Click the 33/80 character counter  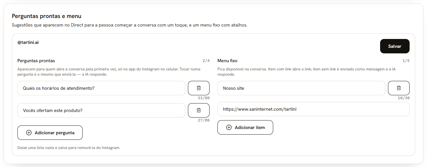click(x=203, y=98)
